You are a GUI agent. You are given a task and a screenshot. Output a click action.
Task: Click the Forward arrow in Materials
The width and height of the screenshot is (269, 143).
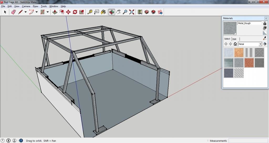coord(230,44)
